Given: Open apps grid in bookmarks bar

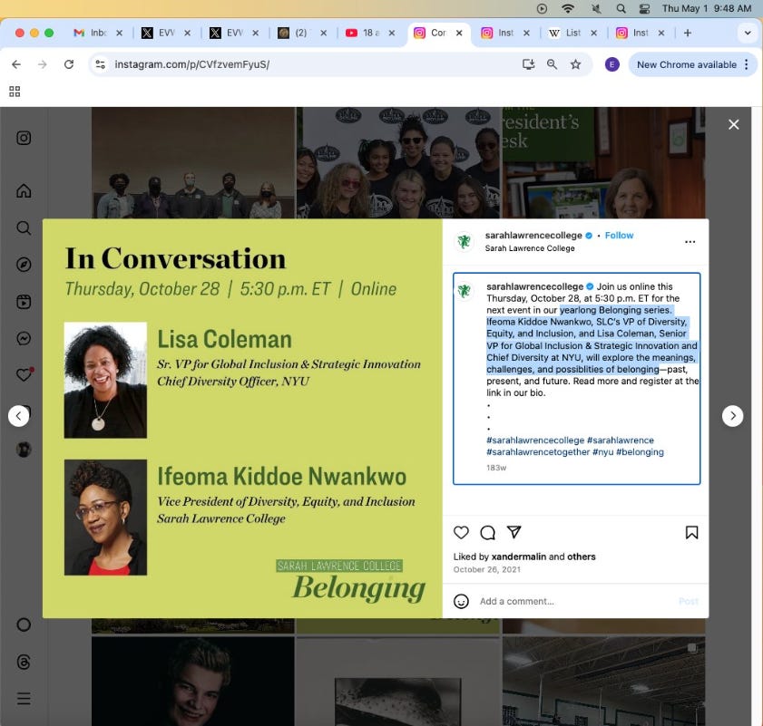Looking at the screenshot, I should point(15,92).
